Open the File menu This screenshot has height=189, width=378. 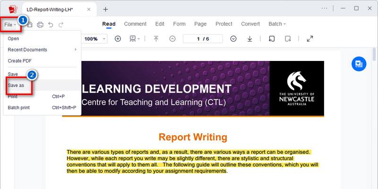[10, 25]
